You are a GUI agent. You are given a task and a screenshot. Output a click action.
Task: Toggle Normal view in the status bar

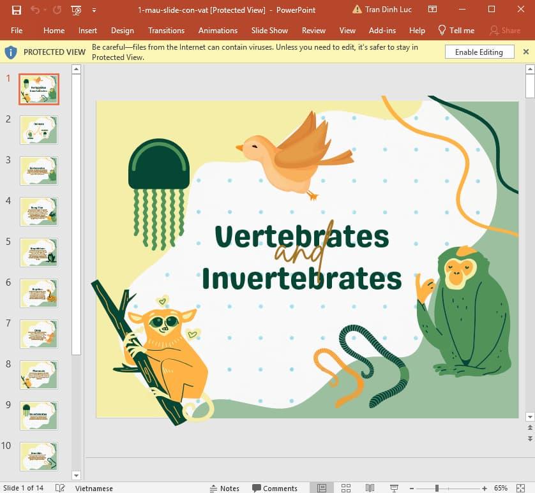322,488
